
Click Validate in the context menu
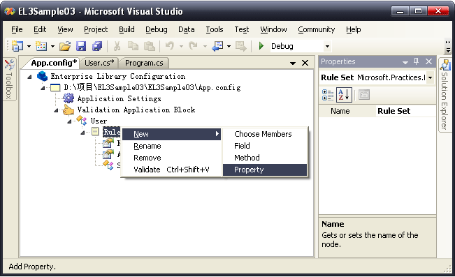tap(171, 170)
